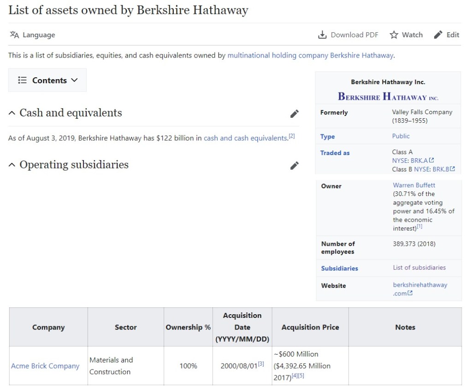Open the multinational holding company link
The width and height of the screenshot is (472, 392).
(277, 55)
